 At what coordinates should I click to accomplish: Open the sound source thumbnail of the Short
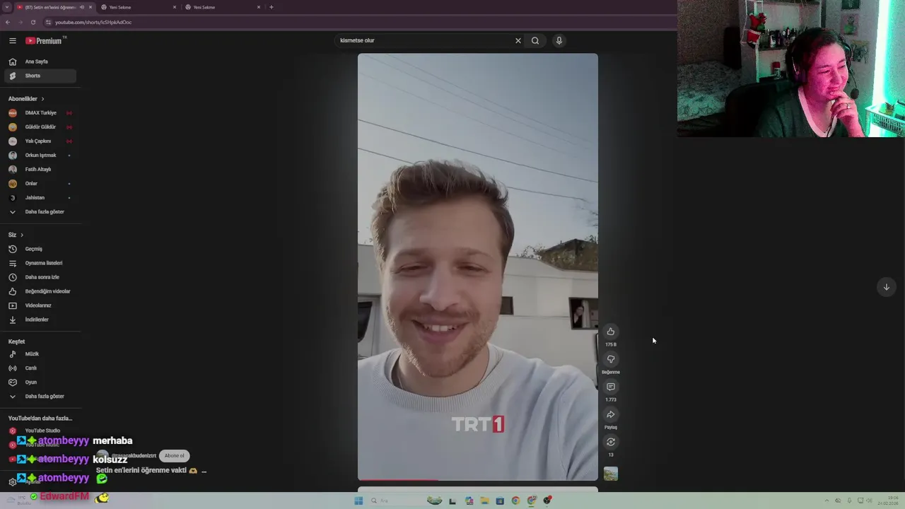(x=611, y=474)
